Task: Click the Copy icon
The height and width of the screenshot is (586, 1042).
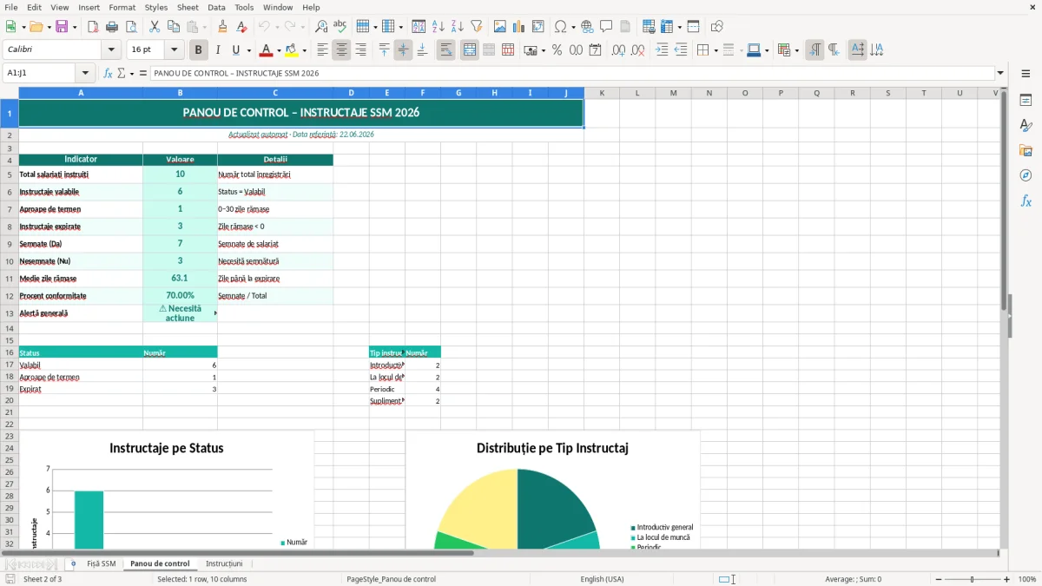Action: coord(174,27)
